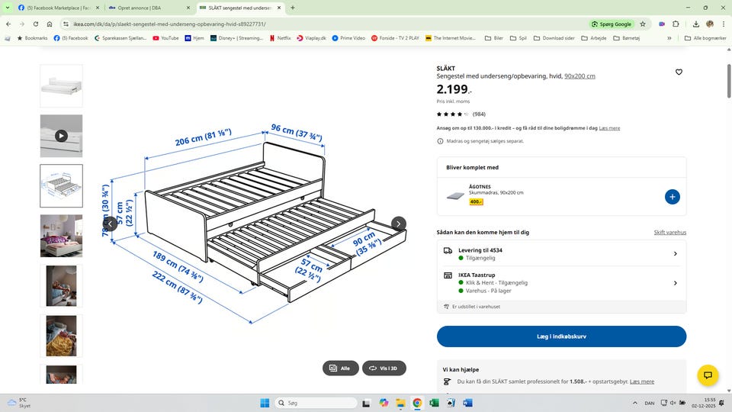
Task: Click the Vis i 3D button
Action: tap(384, 368)
